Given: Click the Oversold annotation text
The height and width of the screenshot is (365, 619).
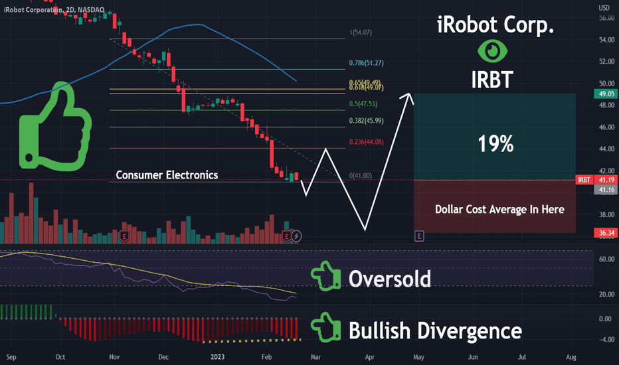Looking at the screenshot, I should tap(390, 279).
